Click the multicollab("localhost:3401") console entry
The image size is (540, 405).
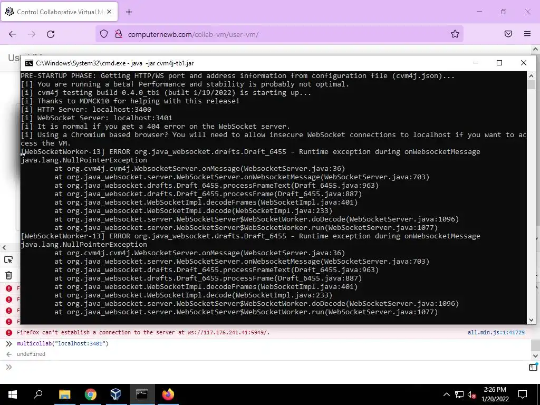(x=62, y=343)
